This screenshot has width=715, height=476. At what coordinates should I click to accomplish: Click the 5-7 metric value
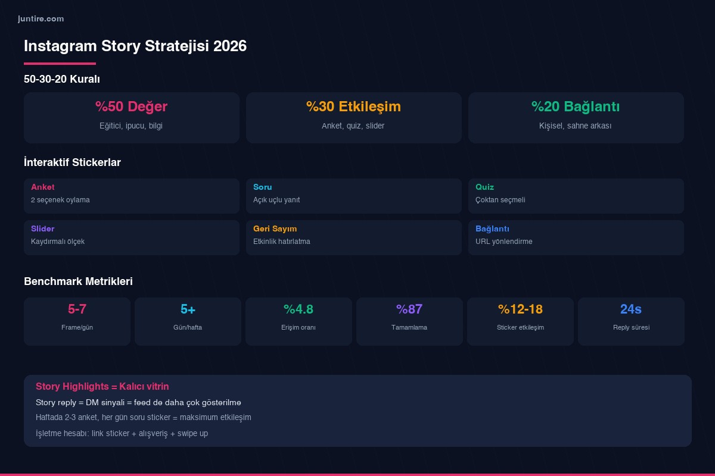(x=77, y=309)
